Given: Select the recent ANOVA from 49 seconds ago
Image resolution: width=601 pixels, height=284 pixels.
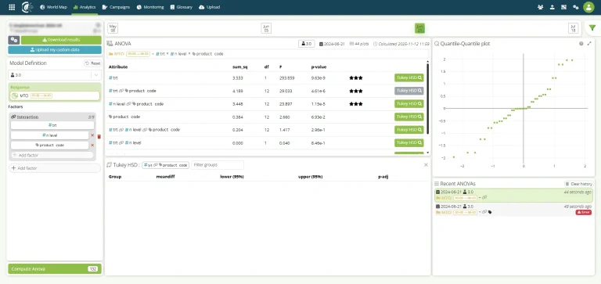Looking at the screenshot, I should pyautogui.click(x=513, y=209).
